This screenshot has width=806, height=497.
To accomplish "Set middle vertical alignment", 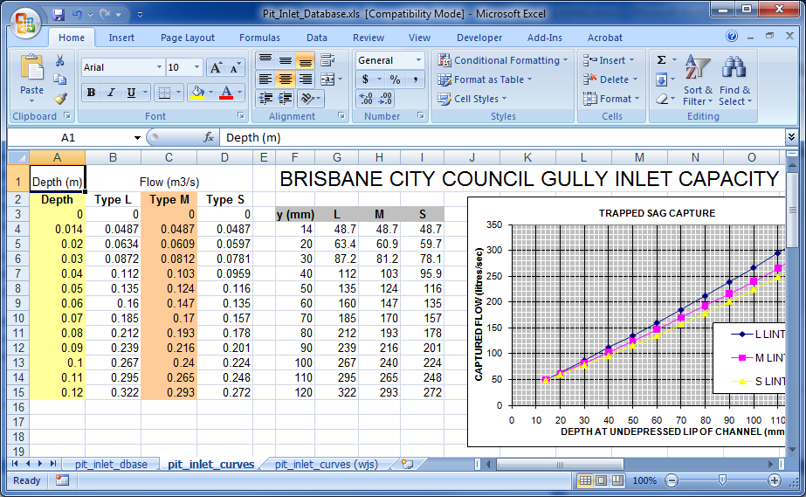I will pyautogui.click(x=286, y=60).
